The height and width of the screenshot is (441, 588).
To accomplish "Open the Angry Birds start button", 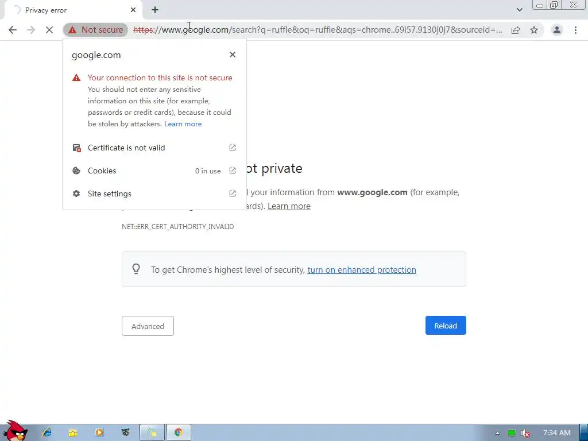I will coord(15,431).
